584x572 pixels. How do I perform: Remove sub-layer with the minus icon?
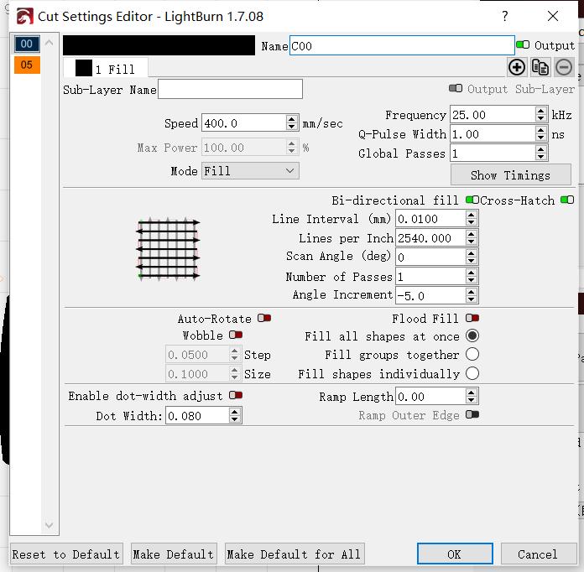(564, 68)
